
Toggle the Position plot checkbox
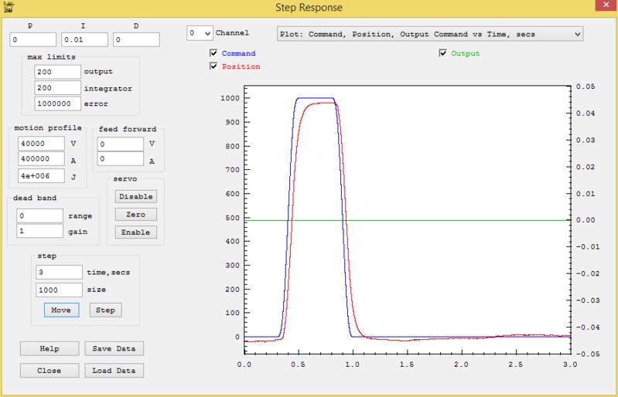(x=213, y=66)
